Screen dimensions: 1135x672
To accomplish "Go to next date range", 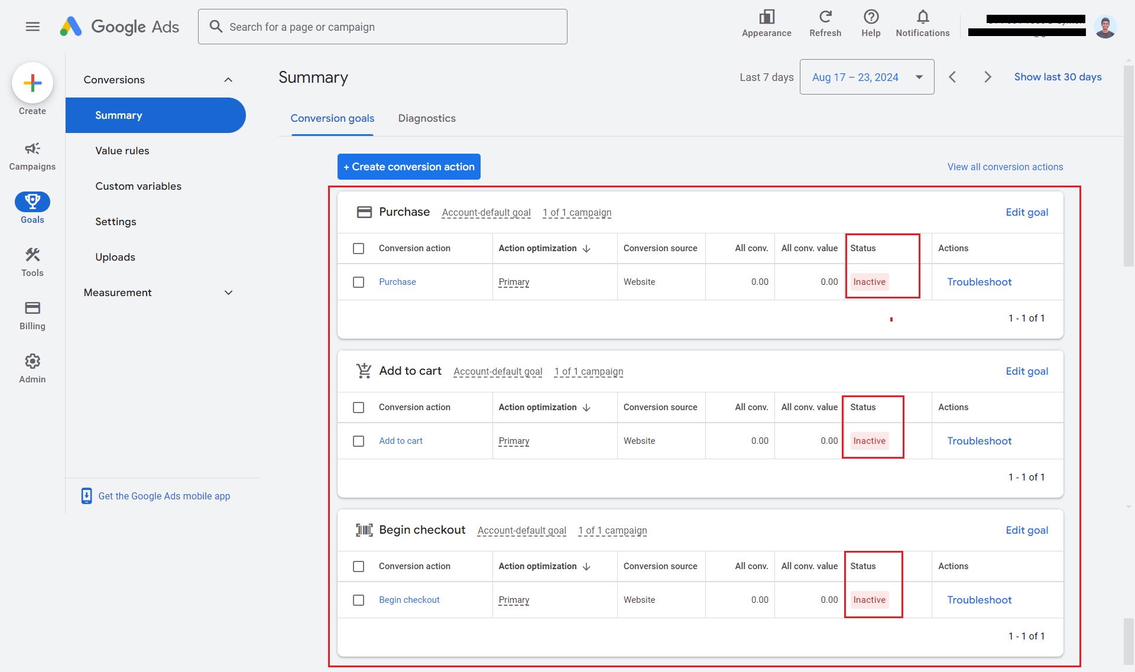I will (x=987, y=77).
